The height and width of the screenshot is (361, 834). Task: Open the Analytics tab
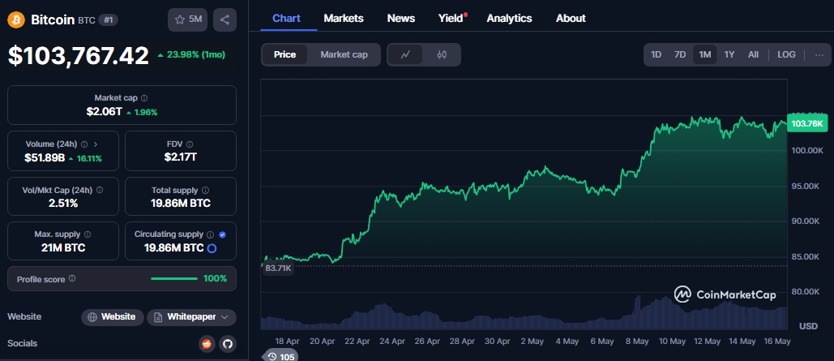coord(510,18)
